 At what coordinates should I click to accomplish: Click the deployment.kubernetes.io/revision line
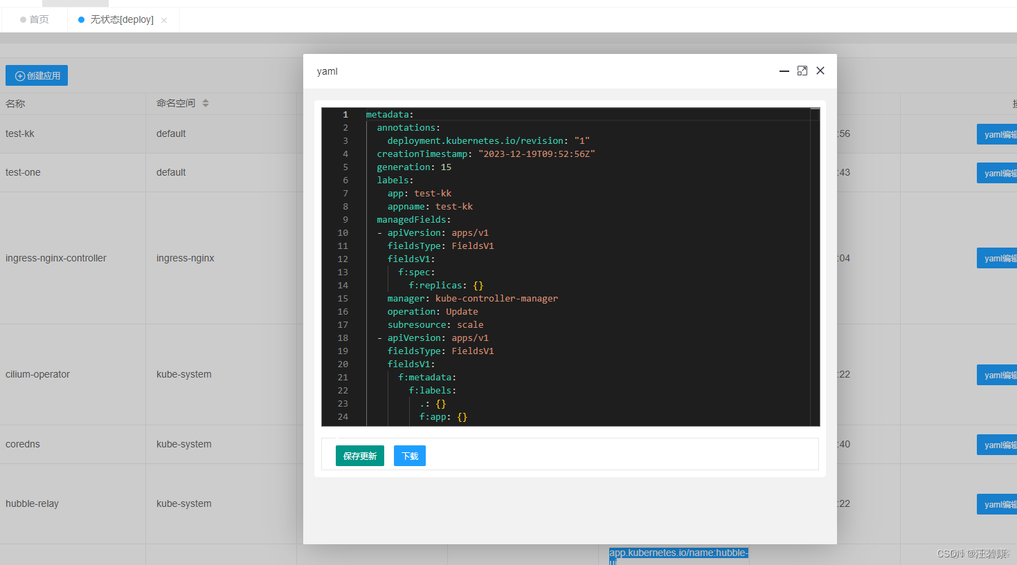489,140
